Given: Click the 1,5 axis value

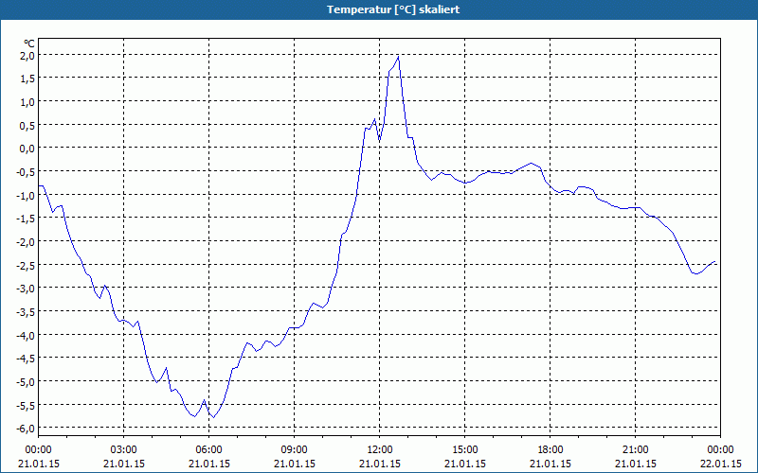Looking at the screenshot, I should tap(28, 79).
